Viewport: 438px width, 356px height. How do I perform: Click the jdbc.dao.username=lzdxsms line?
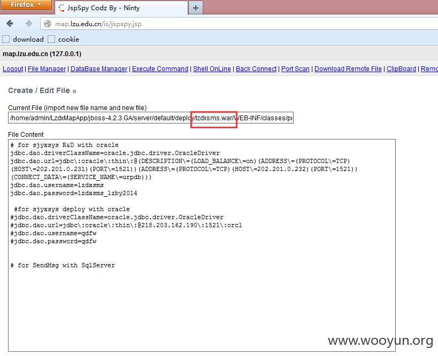[57, 185]
